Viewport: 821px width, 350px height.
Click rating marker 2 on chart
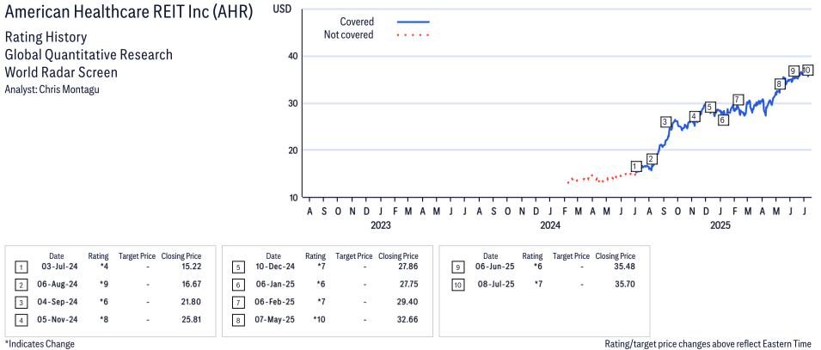click(652, 159)
